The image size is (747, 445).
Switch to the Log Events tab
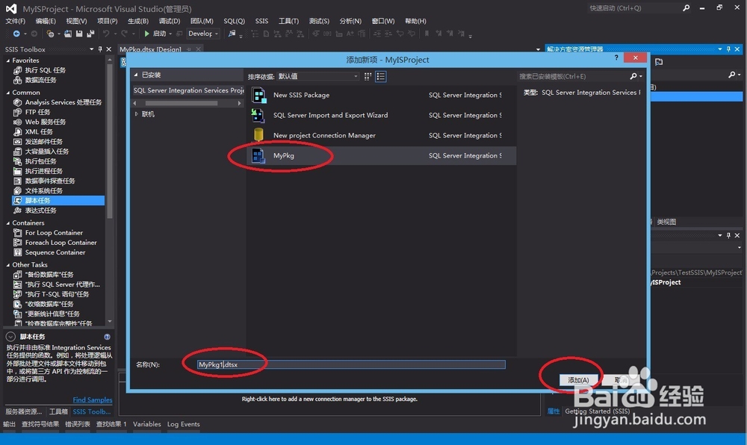pyautogui.click(x=184, y=424)
